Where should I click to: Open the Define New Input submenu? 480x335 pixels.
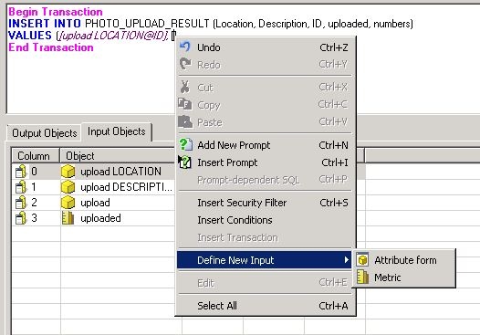[x=265, y=260]
